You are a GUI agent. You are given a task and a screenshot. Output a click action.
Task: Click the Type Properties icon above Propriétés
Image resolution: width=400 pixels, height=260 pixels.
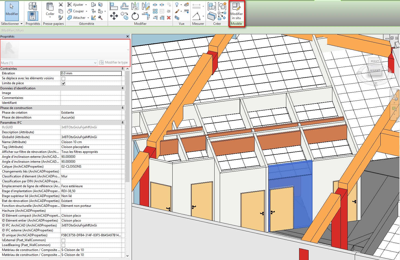tap(33, 6)
